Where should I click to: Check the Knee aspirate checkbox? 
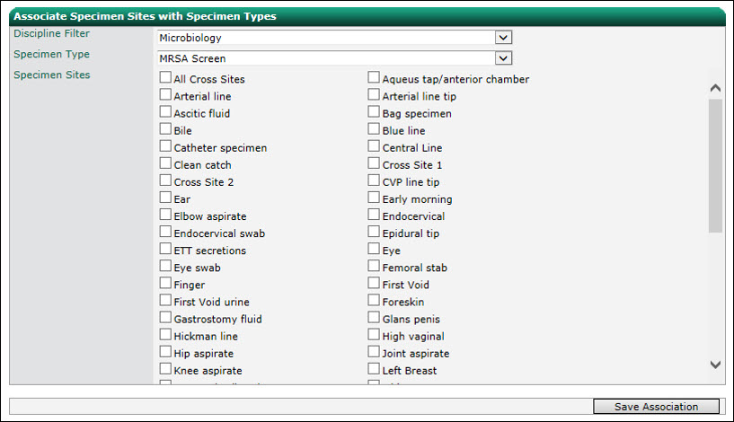[x=165, y=369]
